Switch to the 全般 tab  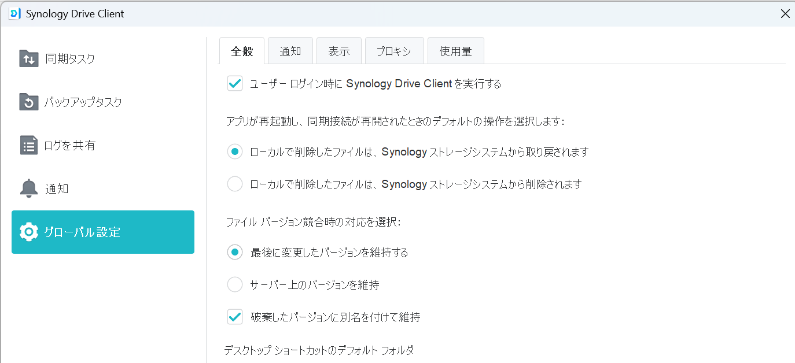(242, 51)
